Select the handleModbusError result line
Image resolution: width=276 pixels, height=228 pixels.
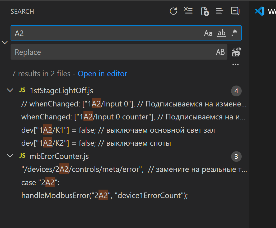[104, 196]
